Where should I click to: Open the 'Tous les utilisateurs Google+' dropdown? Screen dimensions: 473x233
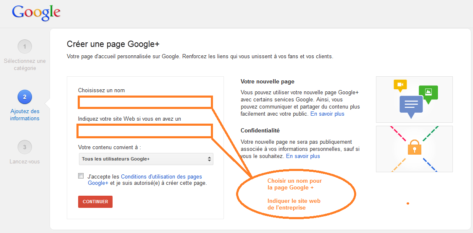click(x=146, y=159)
